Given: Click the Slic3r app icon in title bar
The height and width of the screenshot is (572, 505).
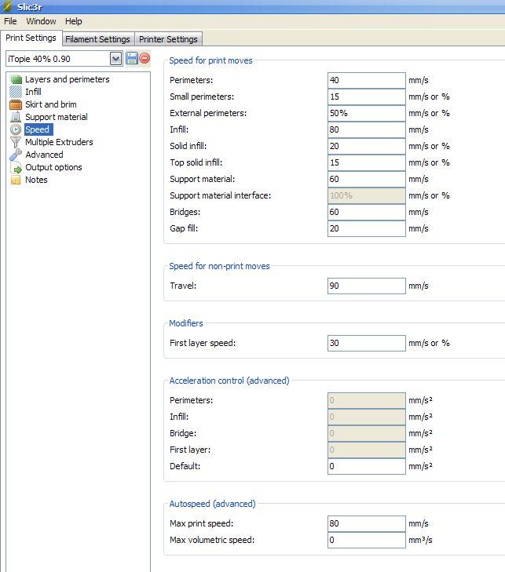Looking at the screenshot, I should tap(8, 6).
